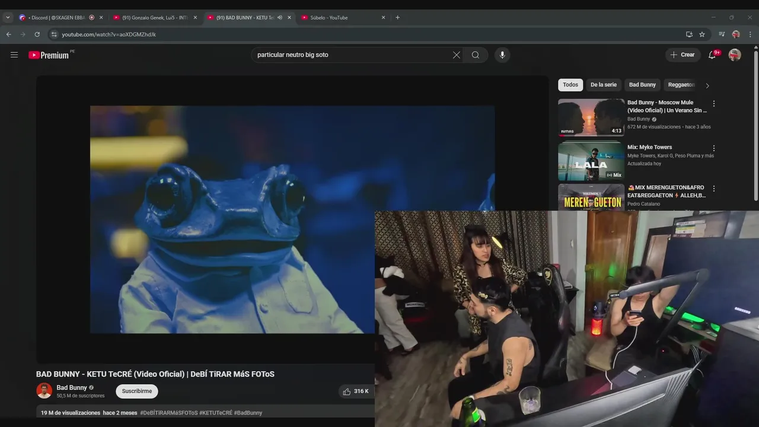The image size is (759, 427).
Task: Click Bad Bunny uploader under Moscow Mule
Action: tap(639, 119)
